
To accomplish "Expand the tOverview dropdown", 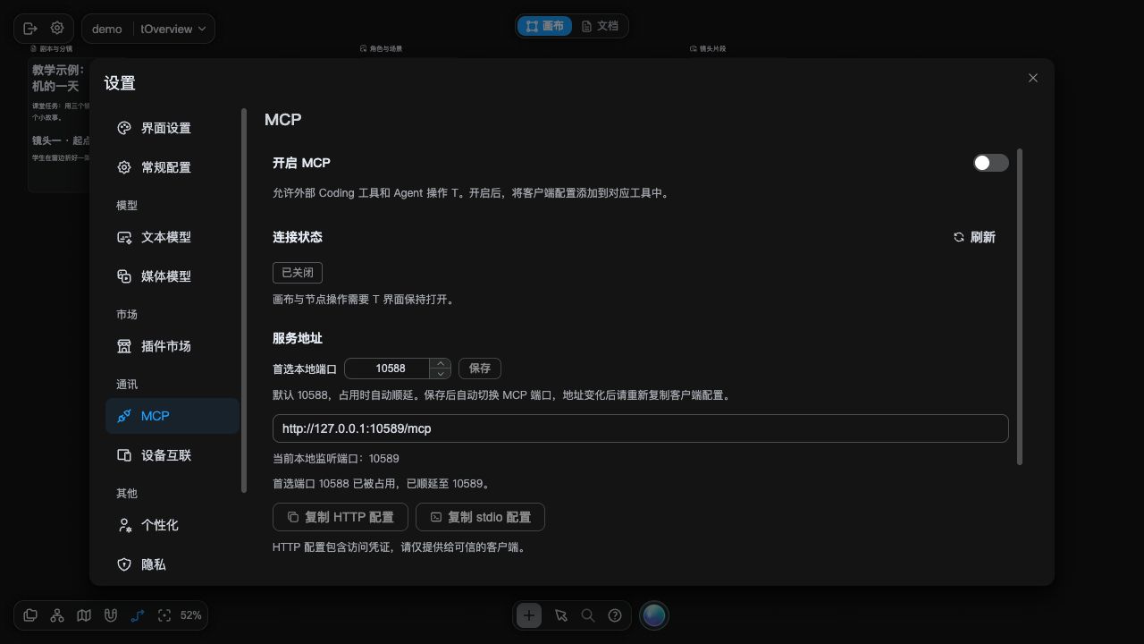I will pyautogui.click(x=173, y=29).
